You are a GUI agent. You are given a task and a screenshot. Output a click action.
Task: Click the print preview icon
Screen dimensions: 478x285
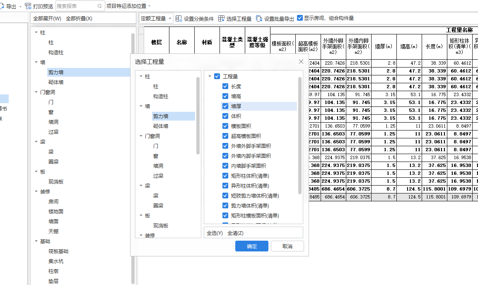point(28,6)
